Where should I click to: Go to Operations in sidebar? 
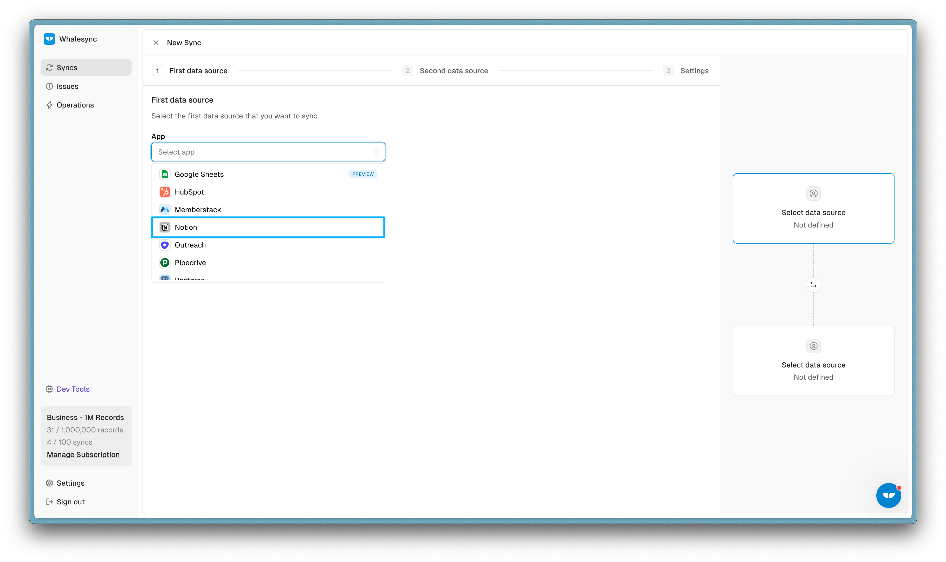coord(75,105)
